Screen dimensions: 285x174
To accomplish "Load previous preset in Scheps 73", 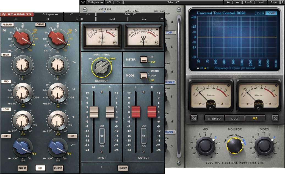I will [16, 19].
